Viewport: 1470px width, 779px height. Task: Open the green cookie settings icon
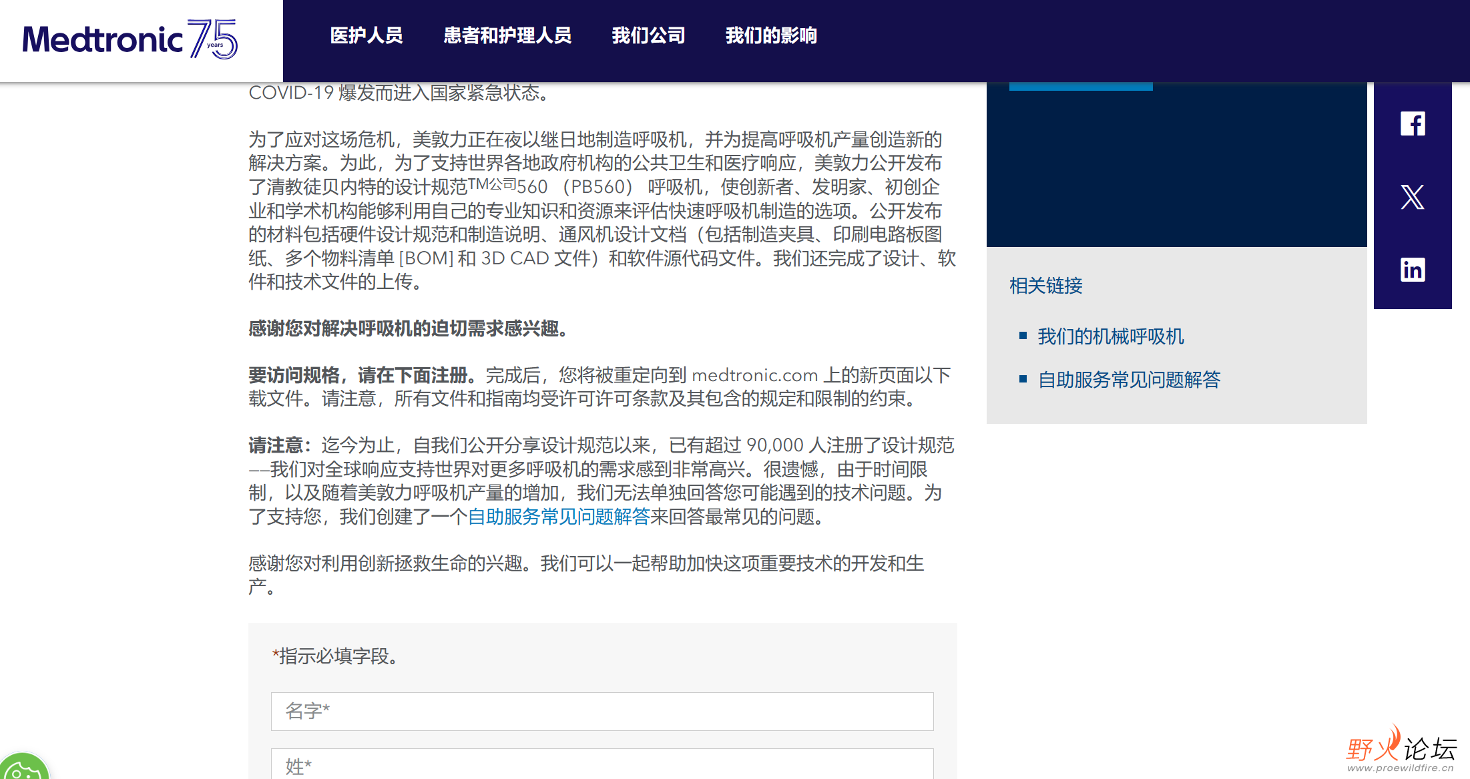coord(23,768)
